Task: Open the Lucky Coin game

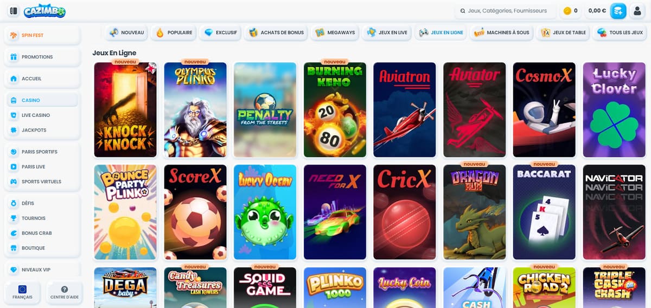Action: point(405,287)
